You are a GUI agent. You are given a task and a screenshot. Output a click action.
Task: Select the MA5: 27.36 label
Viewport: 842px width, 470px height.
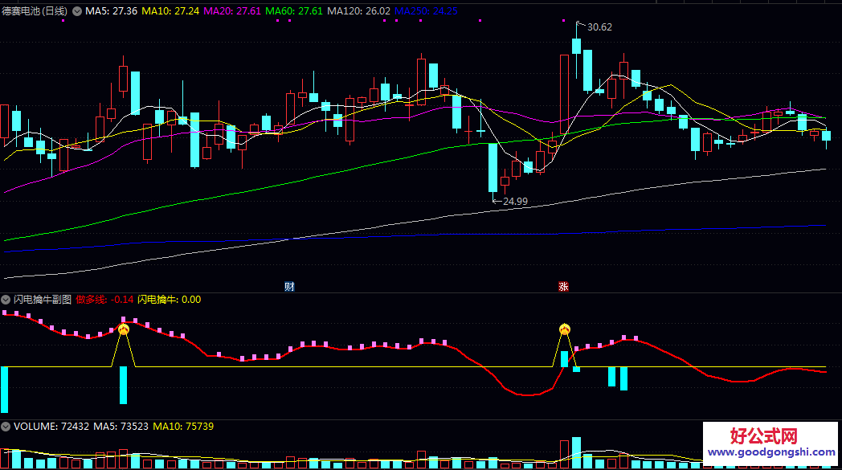tap(111, 11)
